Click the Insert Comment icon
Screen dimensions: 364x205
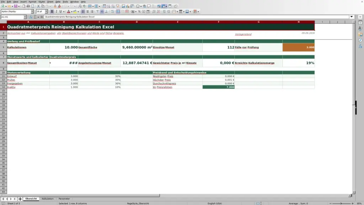pyautogui.click(x=149, y=6)
